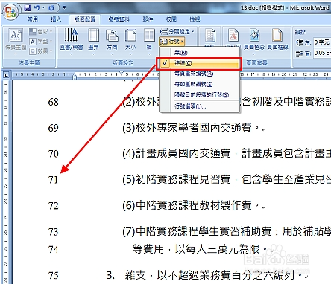This screenshot has width=331, height=284.
Task: Click text line (4)計畫成員國內交通費
Action: click(x=227, y=154)
